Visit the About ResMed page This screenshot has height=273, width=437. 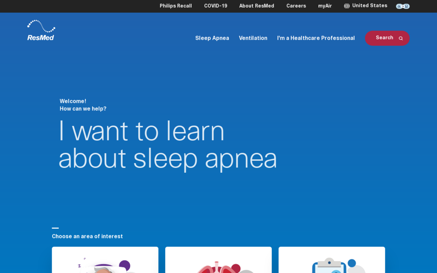click(x=256, y=6)
